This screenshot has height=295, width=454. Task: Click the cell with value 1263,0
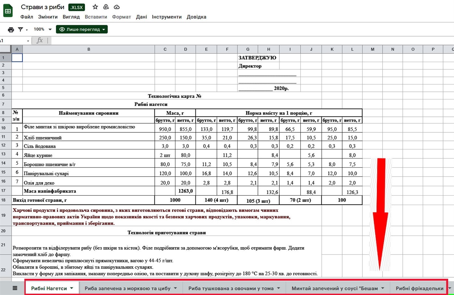(x=186, y=191)
